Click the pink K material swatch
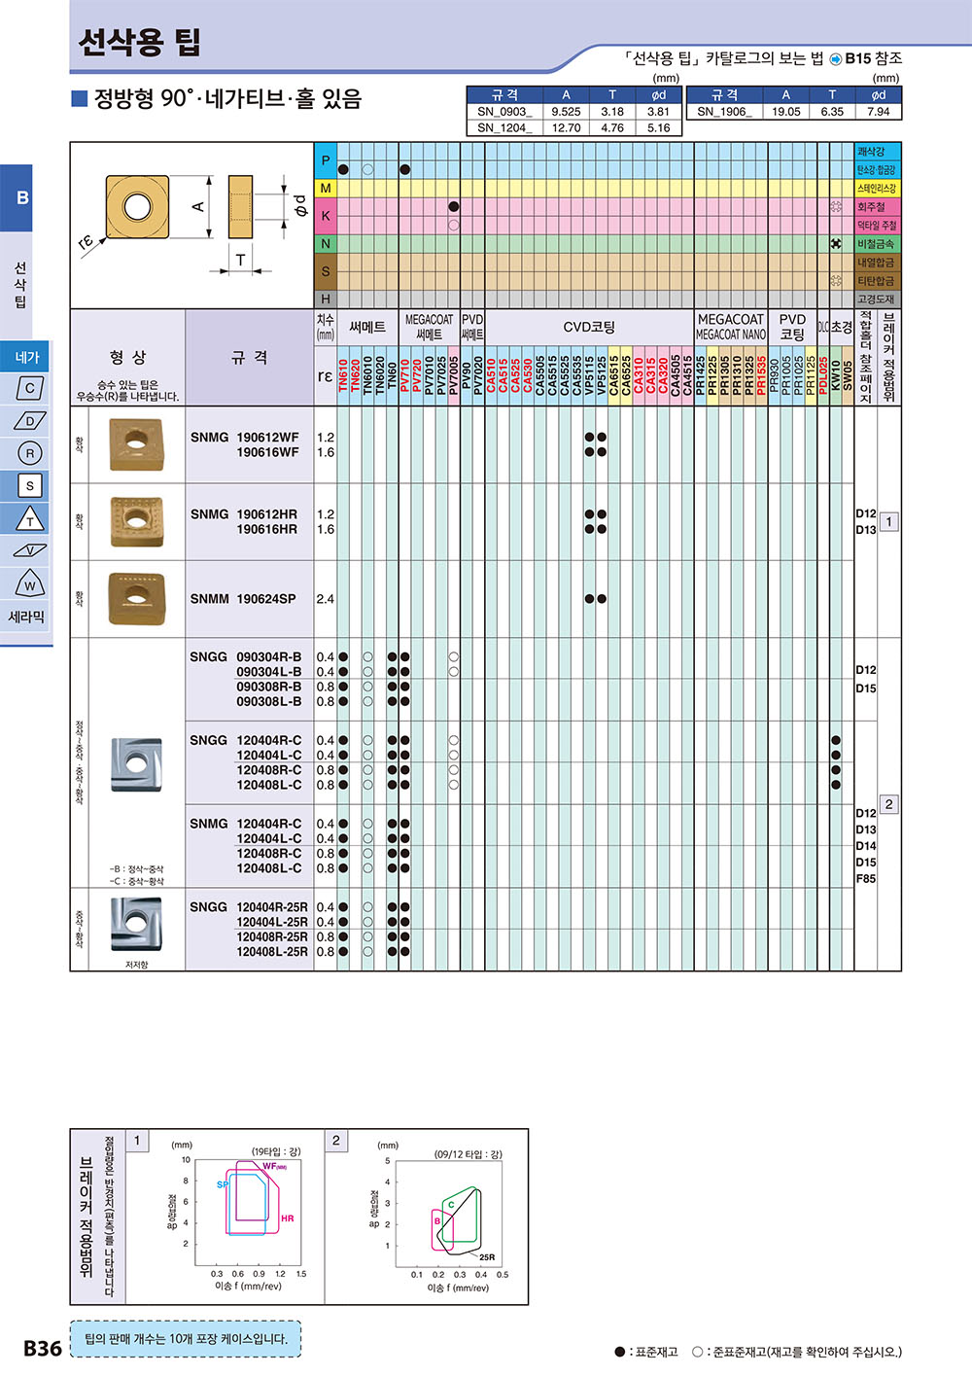972x1376 pixels. click(325, 216)
